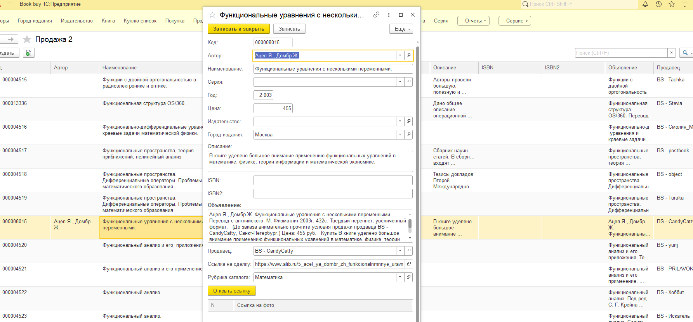Open favorites star in top bar
This screenshot has height=322, width=693.
tap(672, 4)
